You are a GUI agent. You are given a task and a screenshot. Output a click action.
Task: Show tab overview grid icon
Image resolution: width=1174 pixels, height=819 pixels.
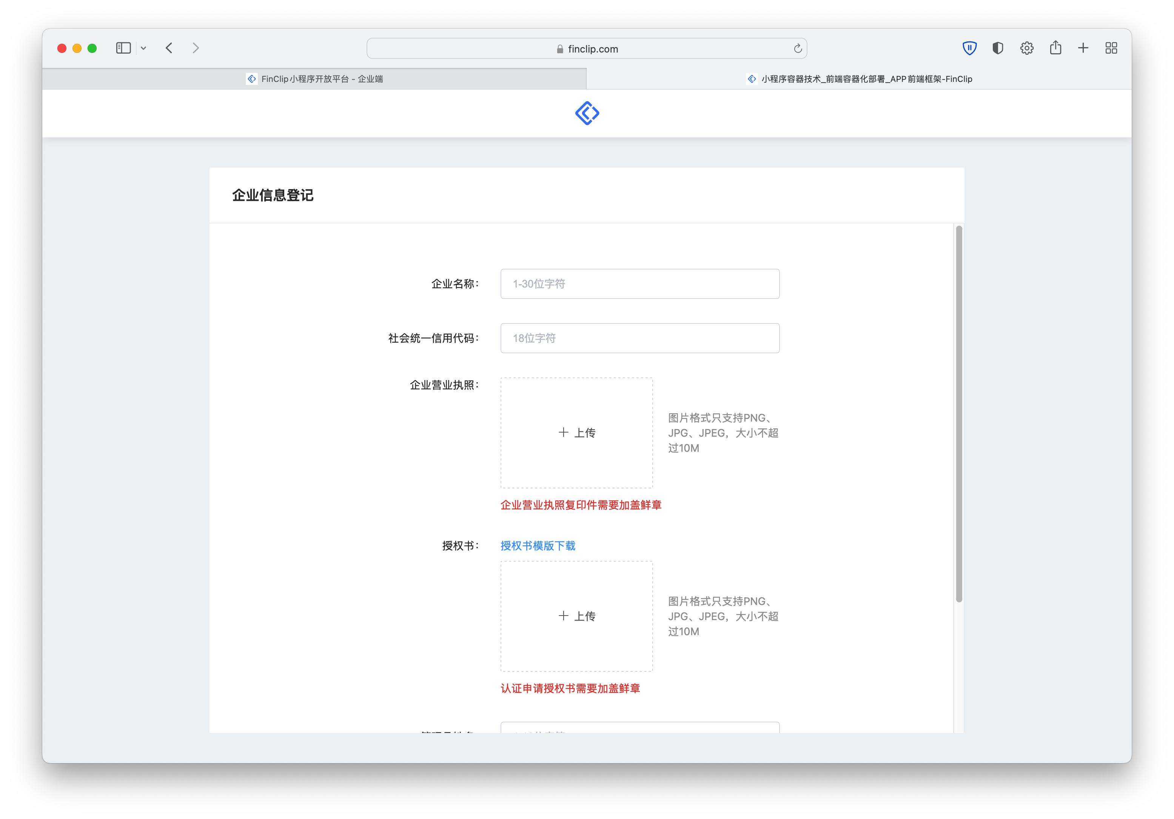click(x=1111, y=48)
